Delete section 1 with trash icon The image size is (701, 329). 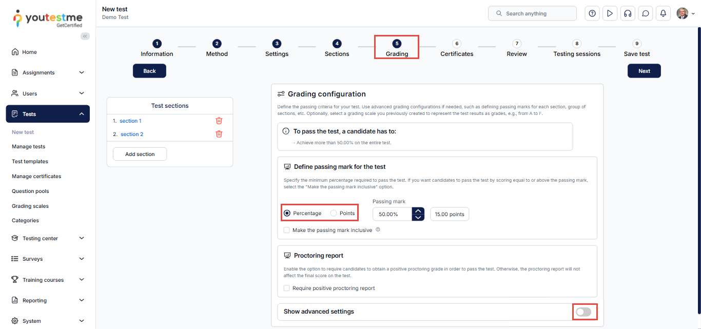pos(219,121)
